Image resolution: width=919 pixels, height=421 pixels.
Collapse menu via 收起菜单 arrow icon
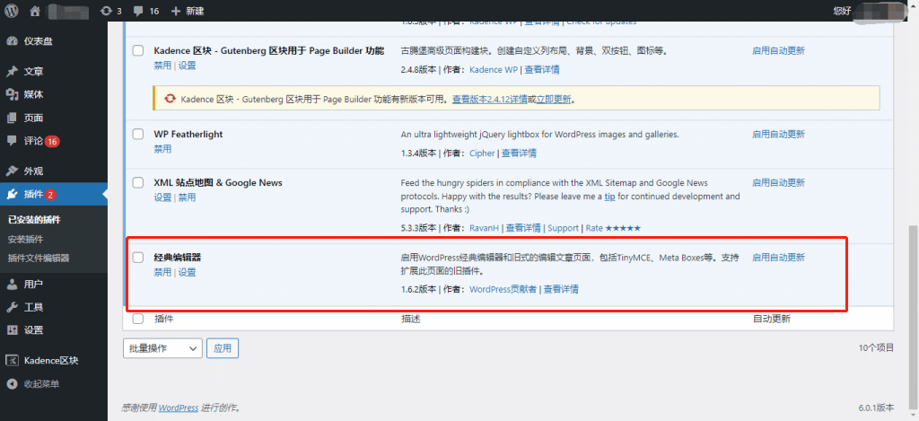[12, 384]
